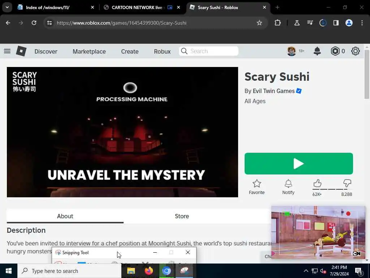Open the Chrome three-dot menu
The height and width of the screenshot is (278, 370).
362,23
